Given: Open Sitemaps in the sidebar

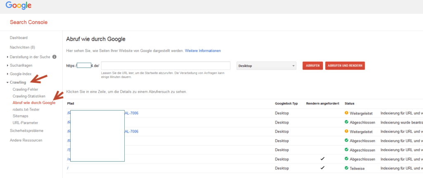Looking at the screenshot, I should (21, 116).
